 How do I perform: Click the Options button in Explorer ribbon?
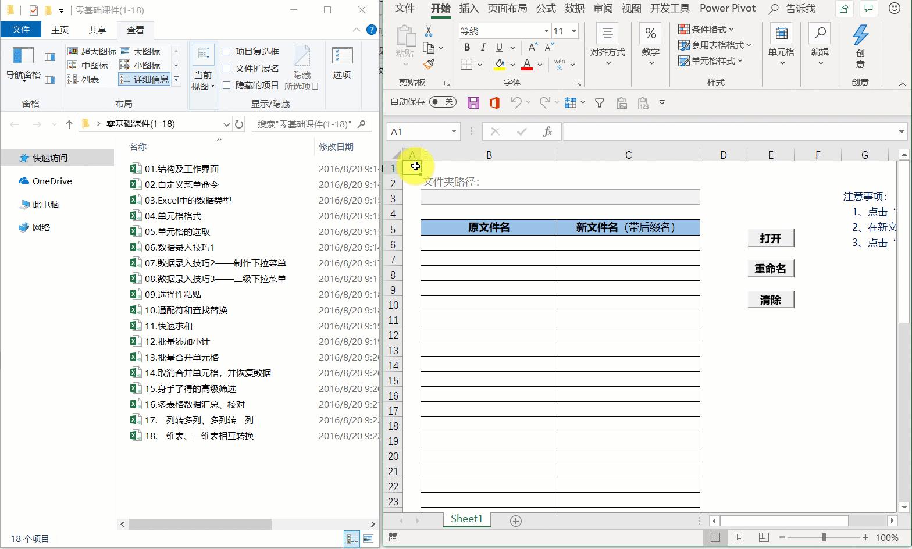[x=342, y=63]
